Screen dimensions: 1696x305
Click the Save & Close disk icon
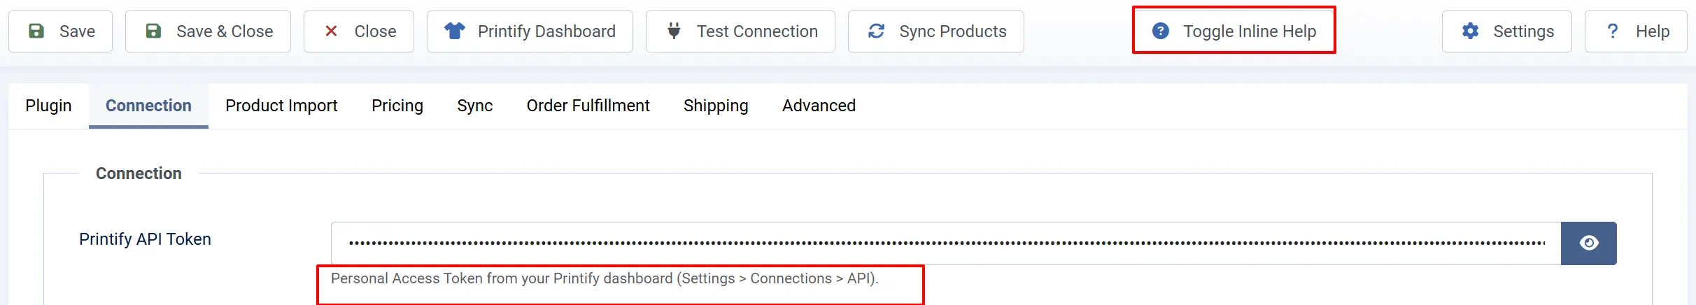(x=153, y=31)
